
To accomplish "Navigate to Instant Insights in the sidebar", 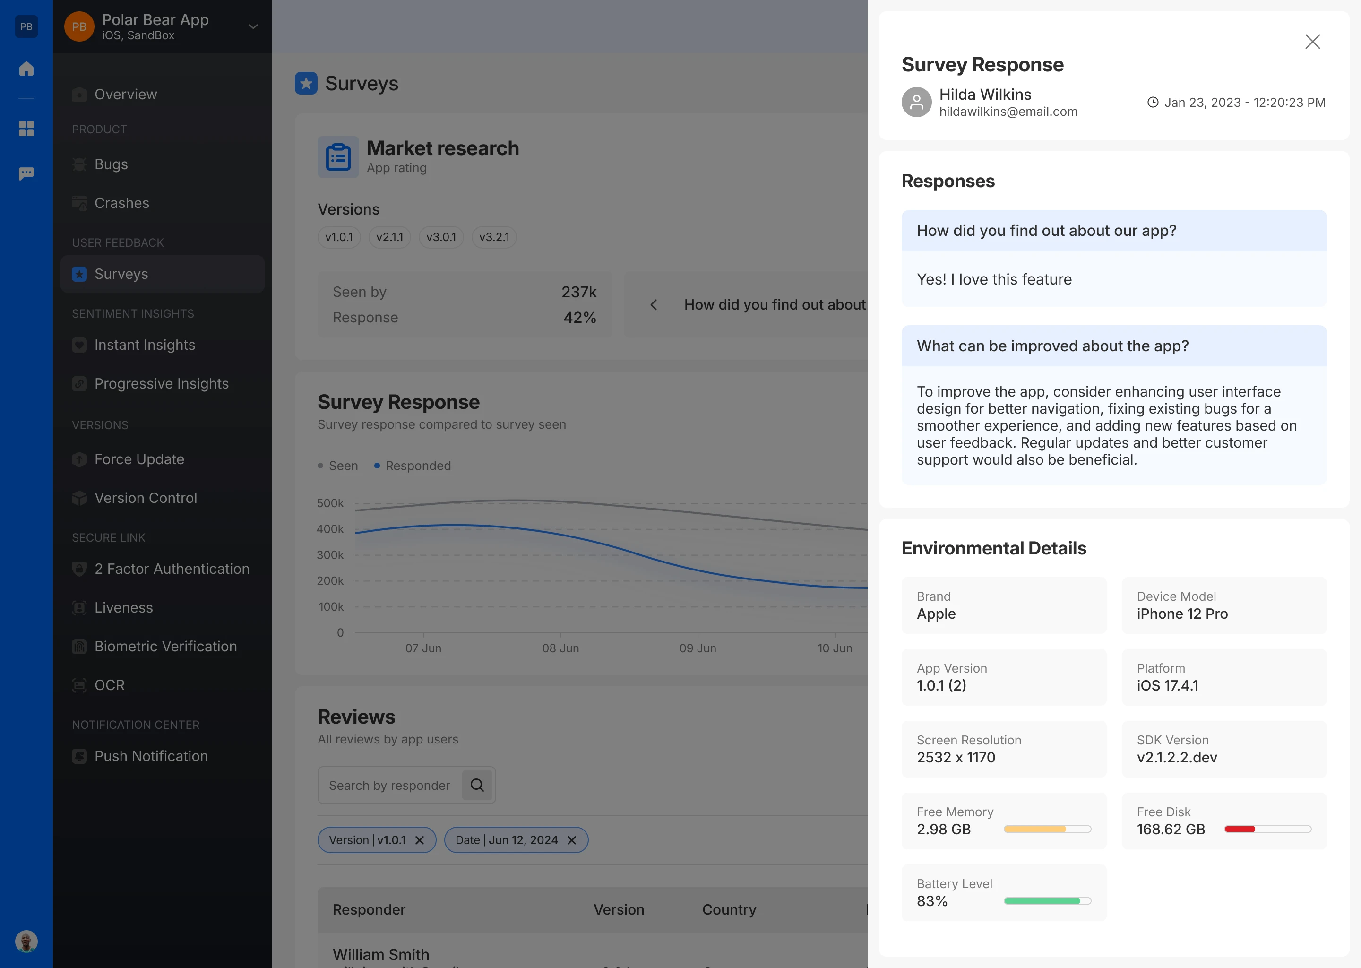I will (144, 345).
